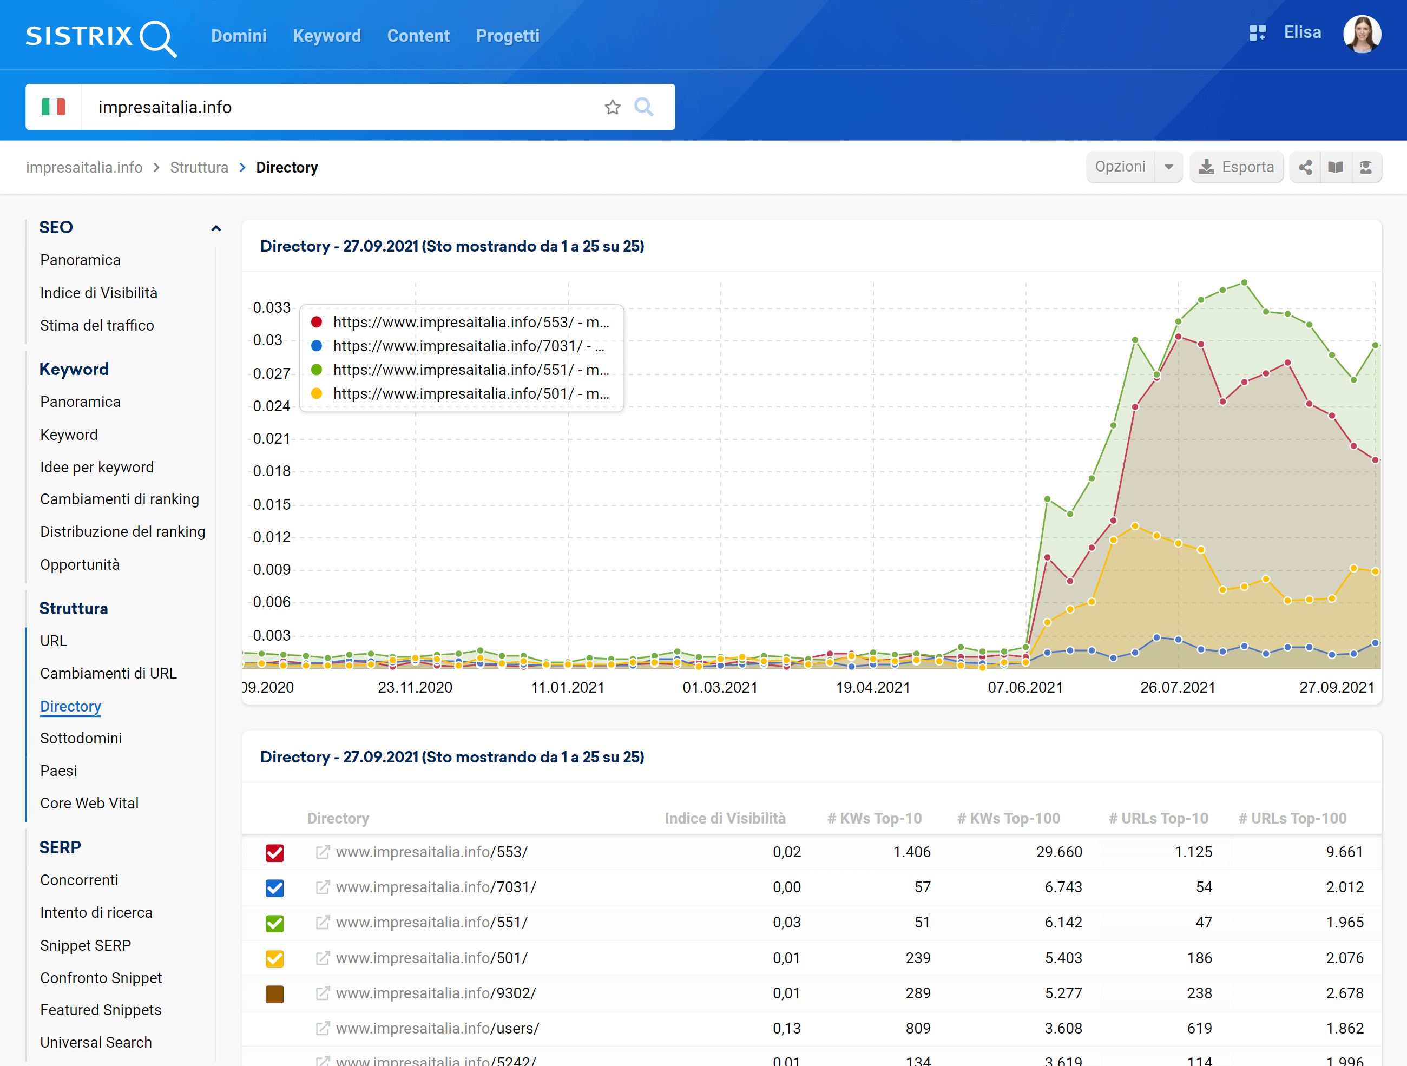Uncheck the red /553/ checkbox
Image resolution: width=1407 pixels, height=1066 pixels.
tap(275, 853)
